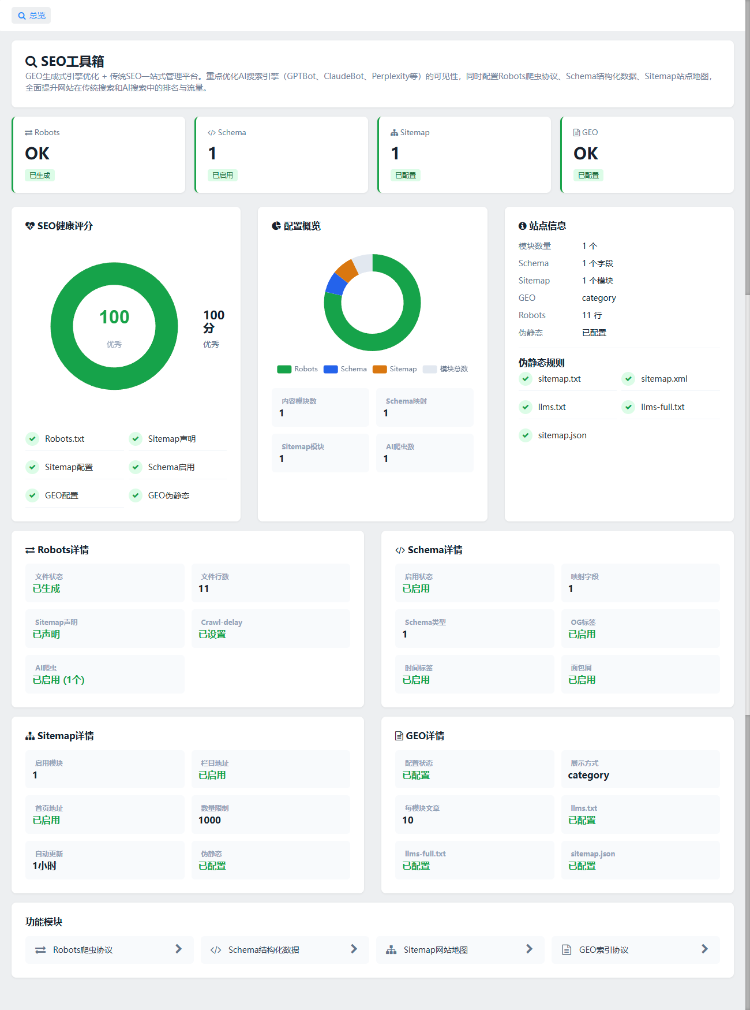Expand GEO索引协议 using the right chevron

pos(704,949)
